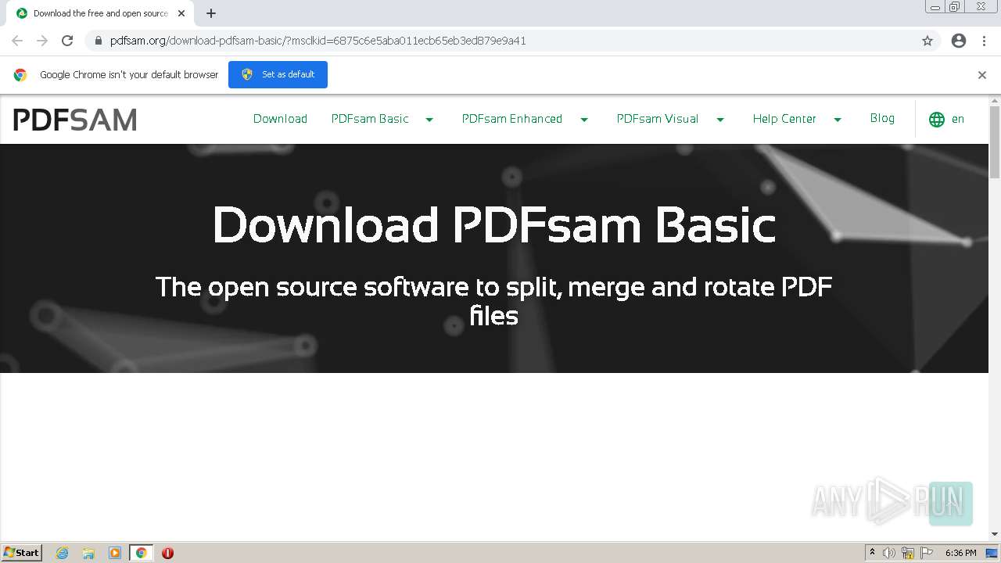Open PDFsam Basic menu item
This screenshot has width=1001, height=563.
point(370,119)
